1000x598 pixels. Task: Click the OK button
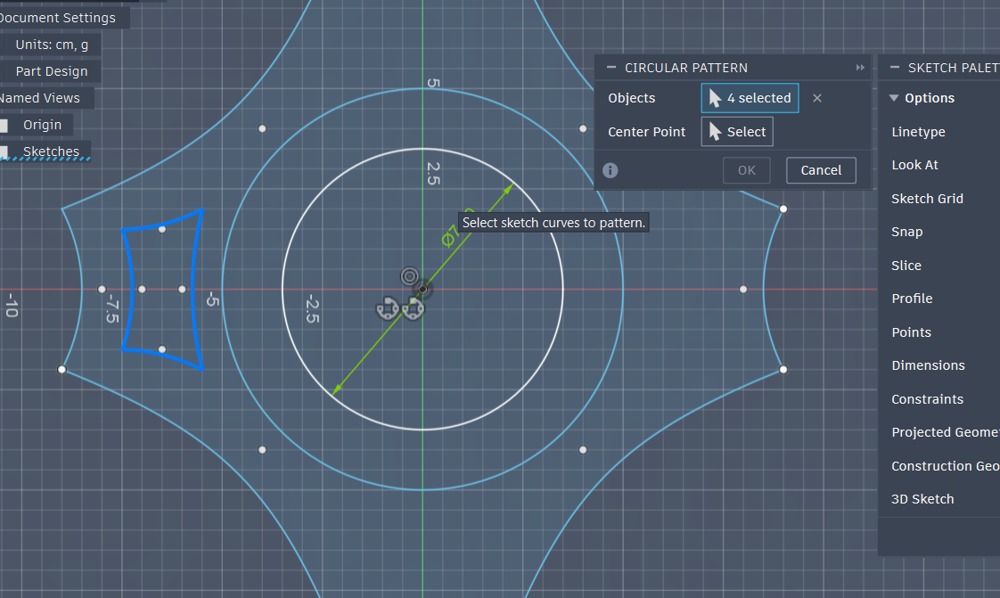coord(747,170)
